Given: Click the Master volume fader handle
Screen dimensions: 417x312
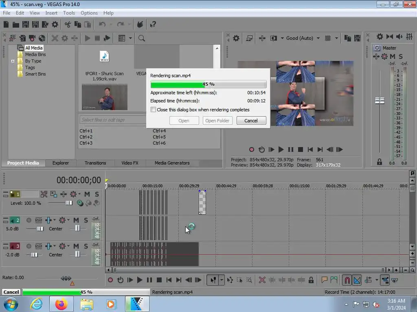Looking at the screenshot, I should coord(380,101).
